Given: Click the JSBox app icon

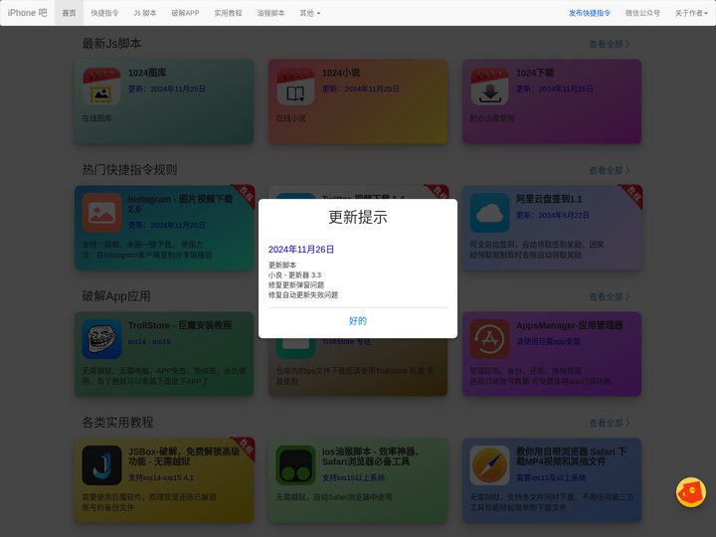Looking at the screenshot, I should [101, 465].
